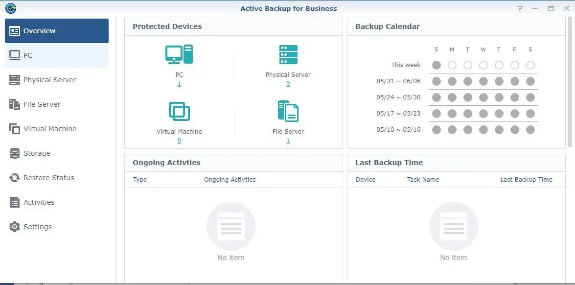Click the File Server sidebar icon

coord(15,104)
